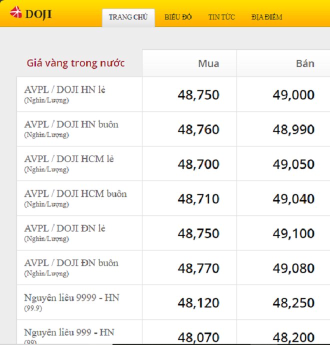Click the Bán price 49,000
Viewport: 330px width, 345px height.
click(293, 95)
